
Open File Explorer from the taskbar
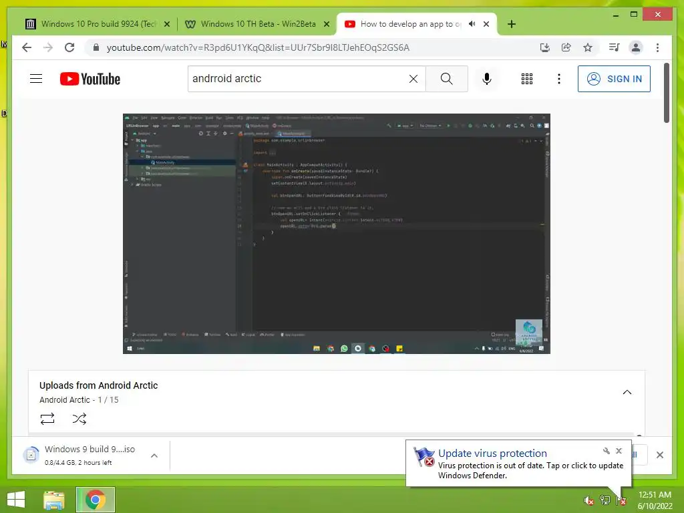(x=54, y=500)
